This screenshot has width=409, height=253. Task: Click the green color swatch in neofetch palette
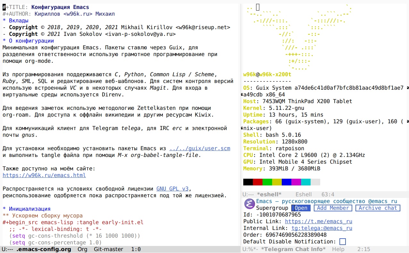[267, 182]
